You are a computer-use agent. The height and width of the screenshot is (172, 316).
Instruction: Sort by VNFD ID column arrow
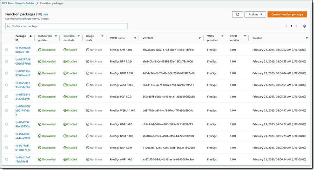pos(200,38)
